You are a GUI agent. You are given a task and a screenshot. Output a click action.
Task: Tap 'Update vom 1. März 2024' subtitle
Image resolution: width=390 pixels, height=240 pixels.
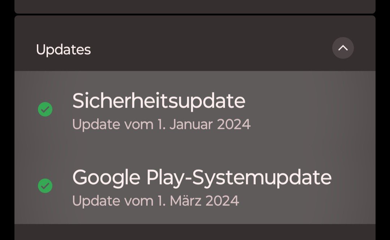click(156, 200)
